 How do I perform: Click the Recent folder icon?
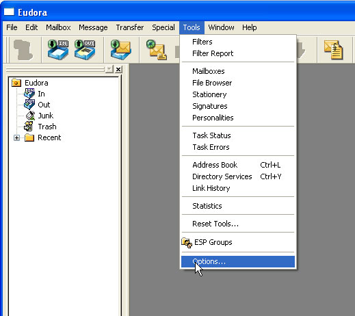(29, 137)
